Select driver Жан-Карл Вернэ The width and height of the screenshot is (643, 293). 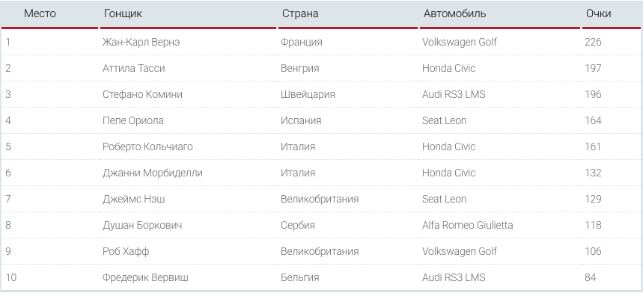pos(141,42)
